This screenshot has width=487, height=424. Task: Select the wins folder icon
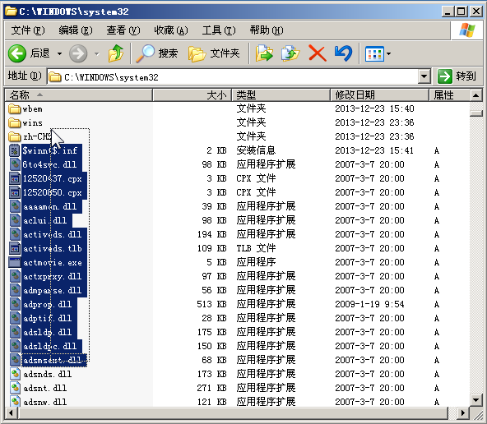coord(15,122)
